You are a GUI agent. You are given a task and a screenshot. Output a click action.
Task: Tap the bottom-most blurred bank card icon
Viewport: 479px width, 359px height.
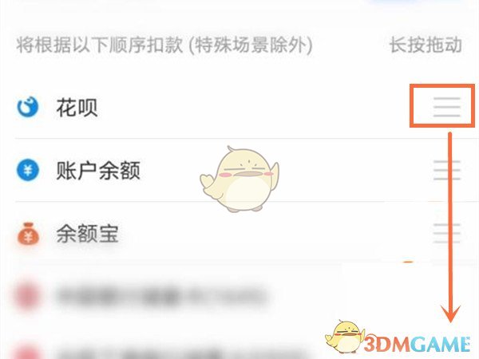pyautogui.click(x=27, y=352)
